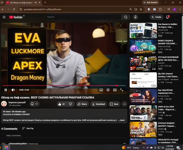
Task: Open the Chrome profile avatar
Action: coord(175,10)
